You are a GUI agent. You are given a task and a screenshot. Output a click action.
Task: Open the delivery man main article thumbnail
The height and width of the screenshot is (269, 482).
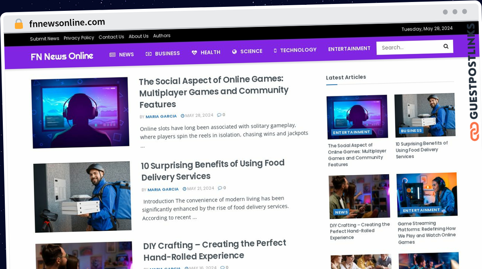click(x=82, y=197)
